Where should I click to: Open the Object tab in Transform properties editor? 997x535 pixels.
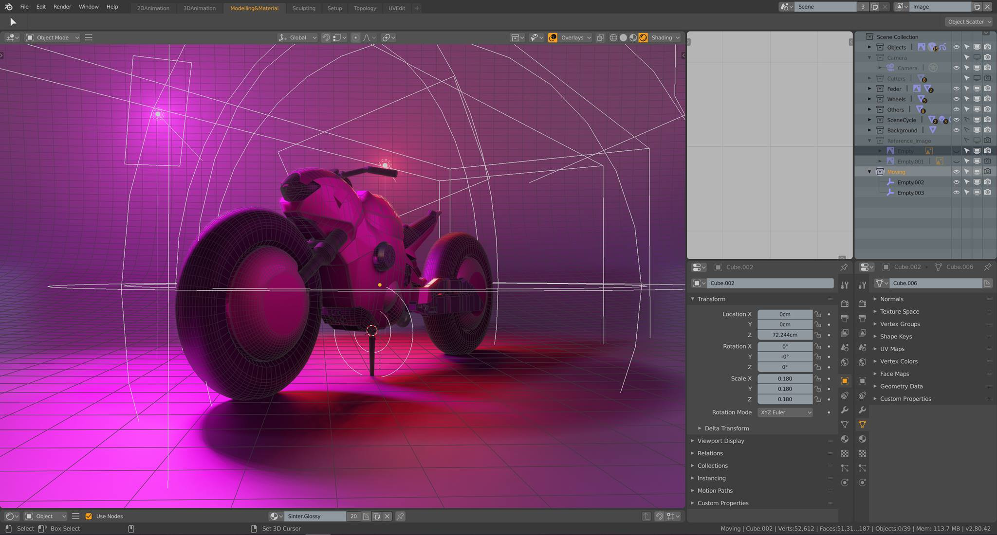point(845,381)
